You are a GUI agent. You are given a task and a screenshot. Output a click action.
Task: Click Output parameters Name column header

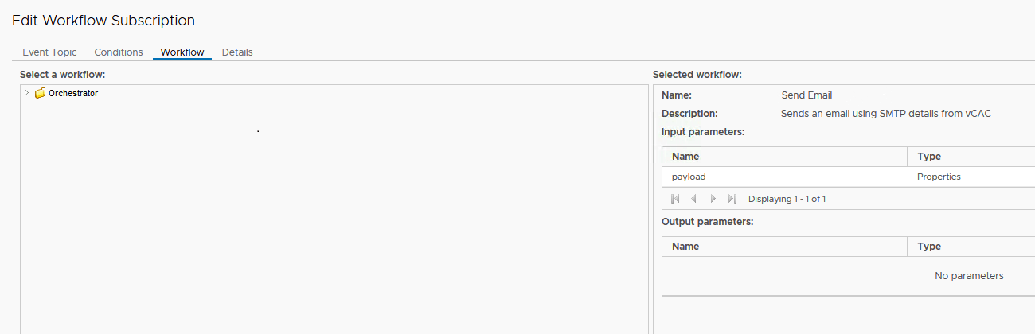pos(784,247)
